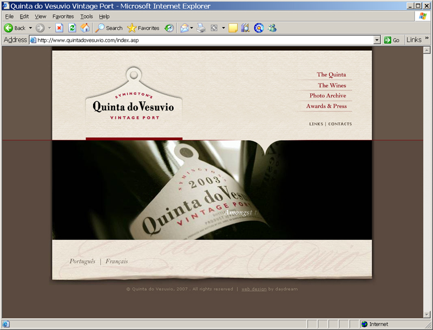
Task: Expand the Address bar URL dropdown
Action: tap(377, 40)
